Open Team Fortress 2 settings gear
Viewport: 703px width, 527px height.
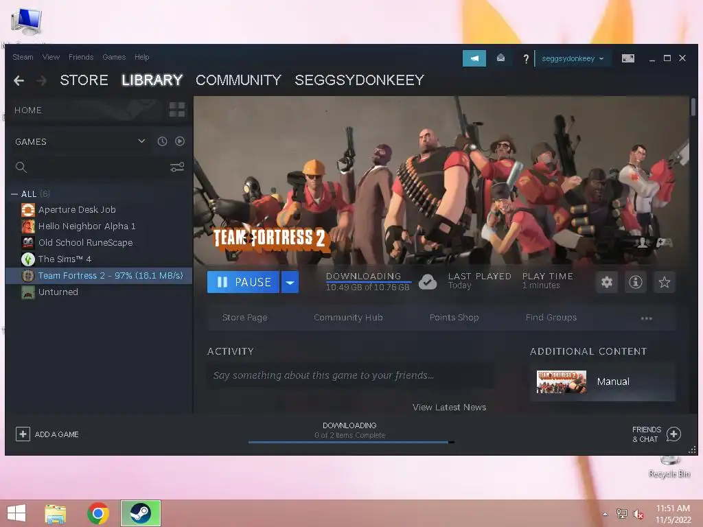click(x=607, y=282)
